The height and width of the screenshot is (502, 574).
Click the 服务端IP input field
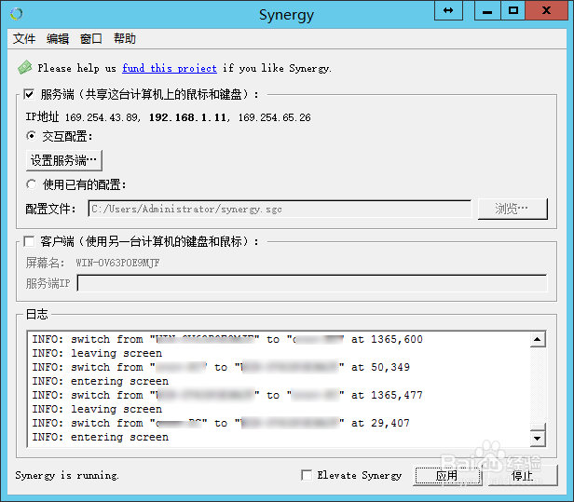coord(312,283)
